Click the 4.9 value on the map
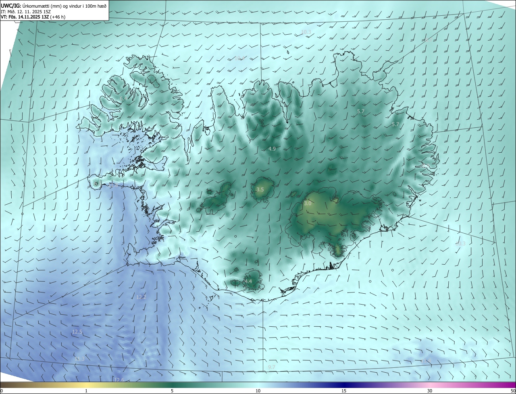Image resolution: width=516 pixels, height=394 pixels. [x=272, y=149]
